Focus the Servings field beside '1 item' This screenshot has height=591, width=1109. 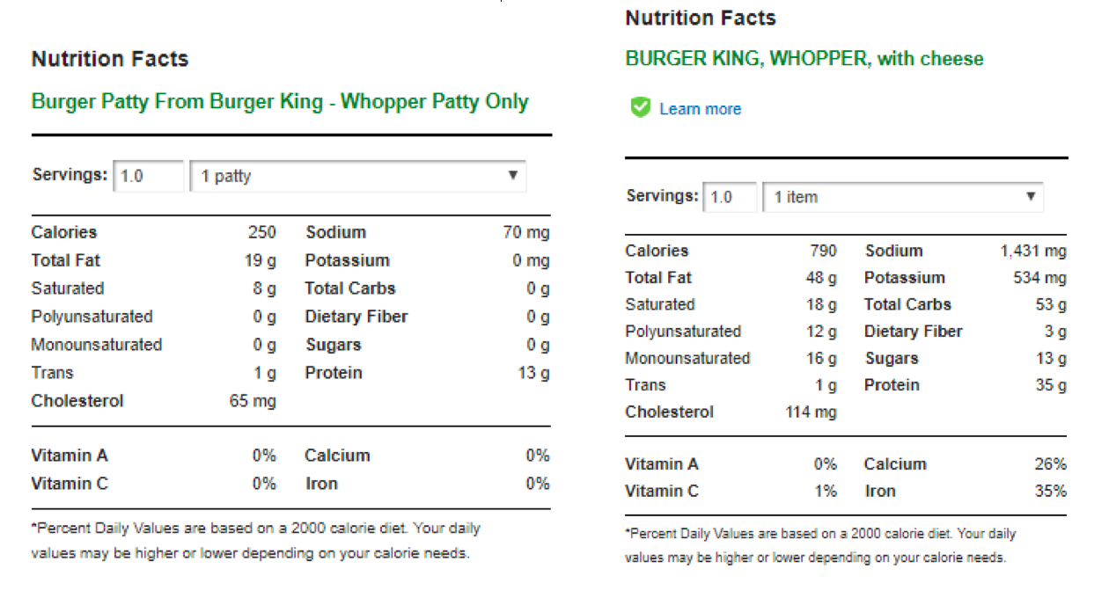point(730,197)
